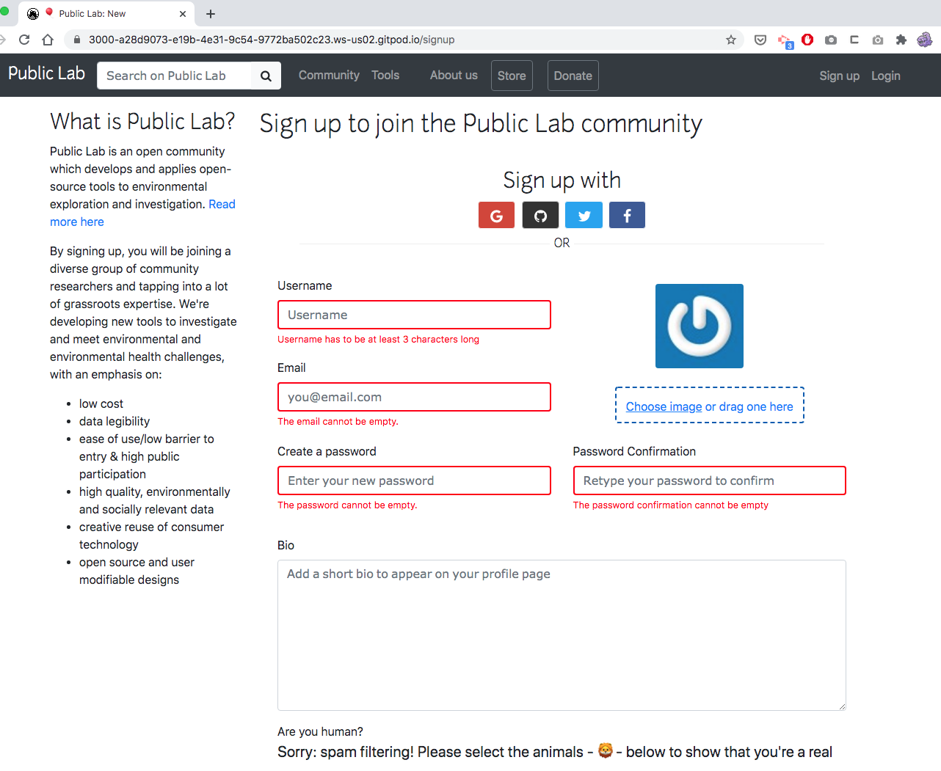Click Choose image link
Screen dimensions: 941x771
coord(664,406)
